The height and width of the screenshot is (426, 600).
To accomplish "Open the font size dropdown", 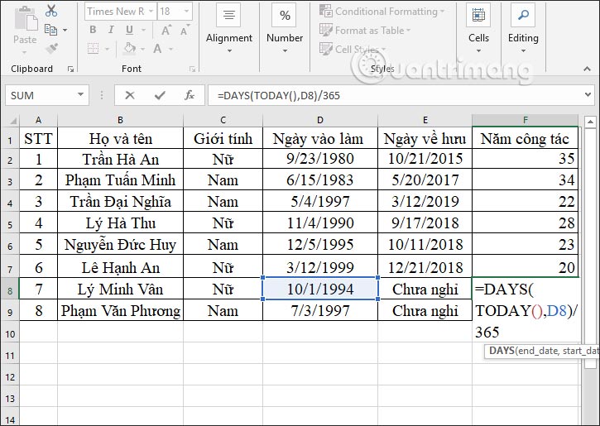I will (x=187, y=12).
